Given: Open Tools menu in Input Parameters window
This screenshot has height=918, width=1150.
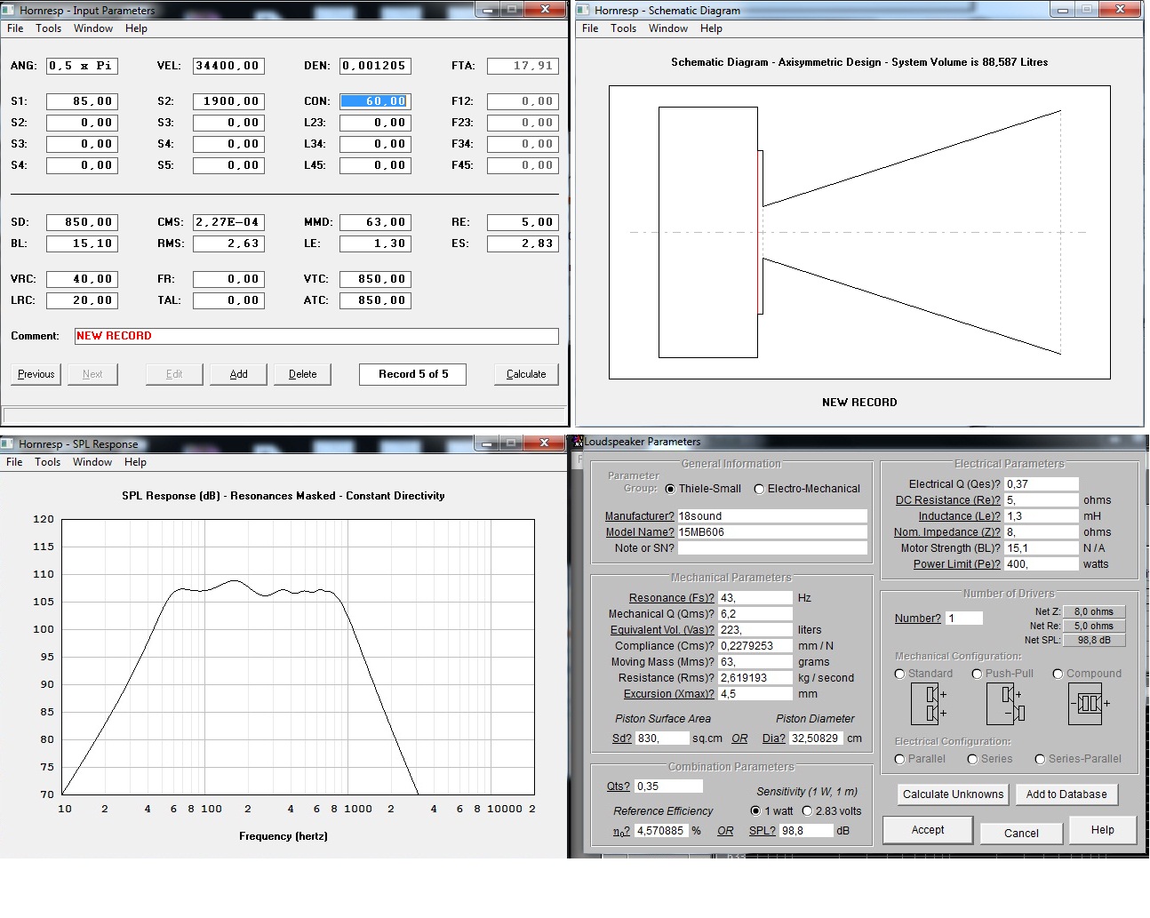Looking at the screenshot, I should (x=49, y=28).
